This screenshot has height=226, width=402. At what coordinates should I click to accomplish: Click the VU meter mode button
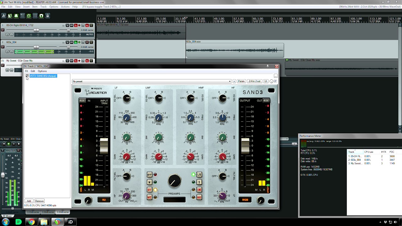[x=104, y=200]
